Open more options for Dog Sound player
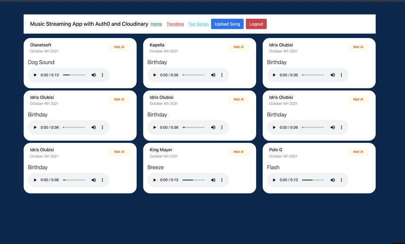 pos(102,75)
